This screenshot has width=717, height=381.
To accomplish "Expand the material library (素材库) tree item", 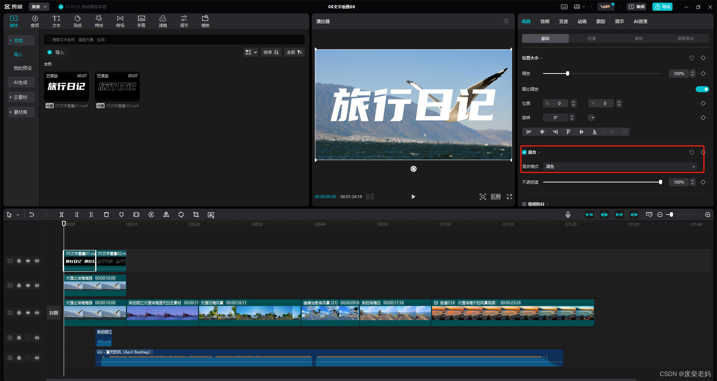I will (x=21, y=112).
